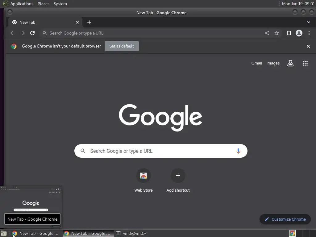Image resolution: width=316 pixels, height=237 pixels.
Task: Reload the current page
Action: click(x=32, y=33)
